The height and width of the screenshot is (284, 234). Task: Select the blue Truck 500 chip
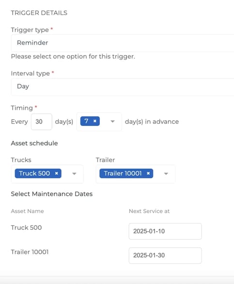38,174
